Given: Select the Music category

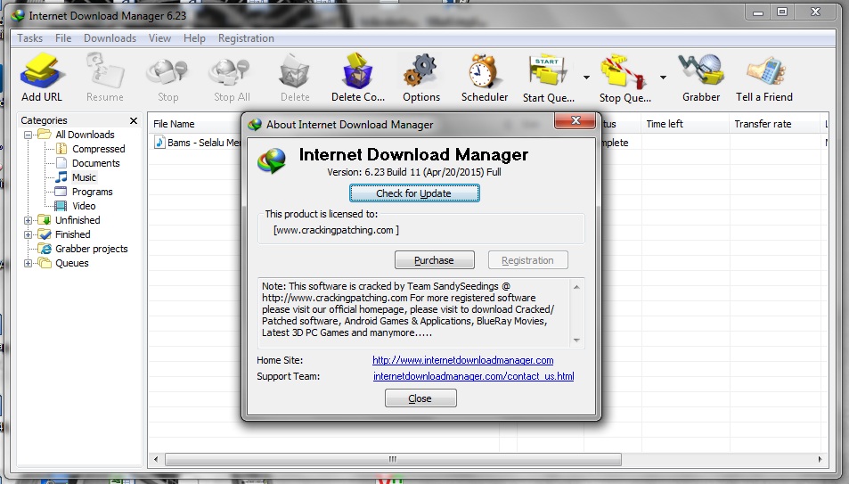Looking at the screenshot, I should click(x=84, y=177).
